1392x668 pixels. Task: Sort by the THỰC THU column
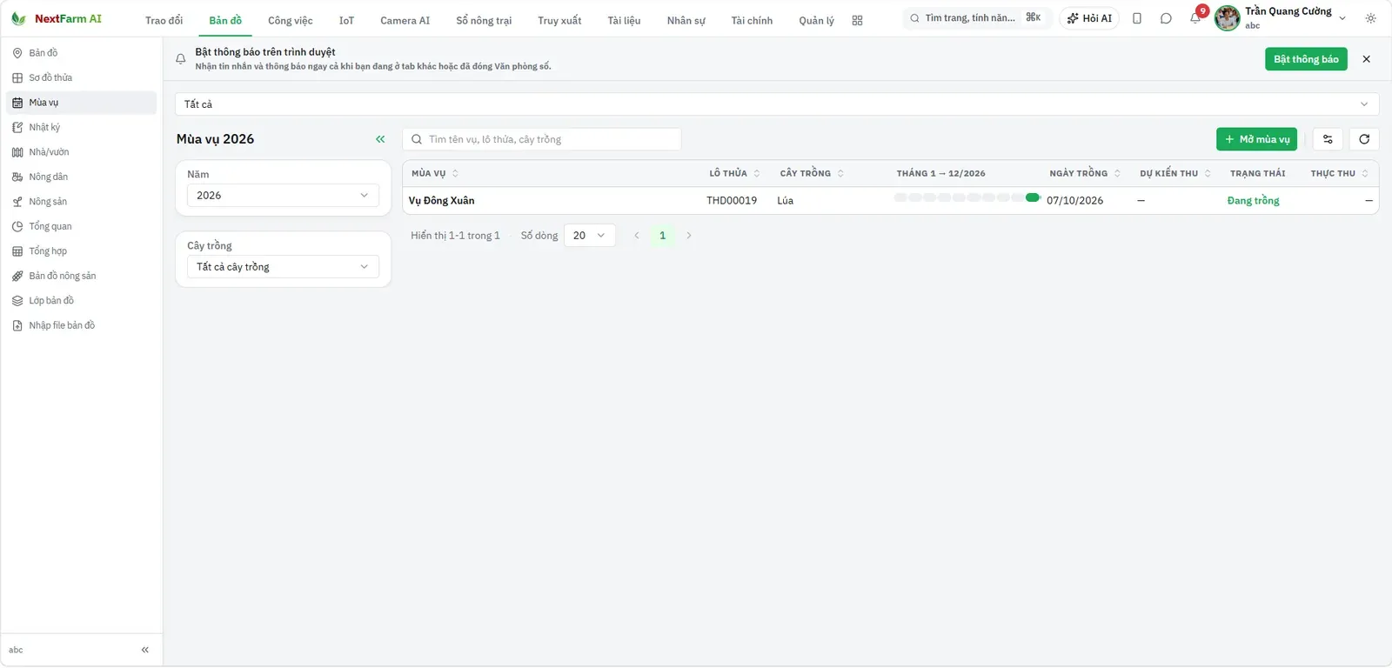[x=1340, y=173]
